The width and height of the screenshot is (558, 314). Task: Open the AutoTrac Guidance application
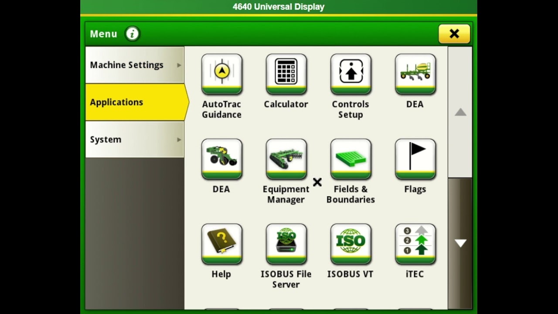point(221,74)
